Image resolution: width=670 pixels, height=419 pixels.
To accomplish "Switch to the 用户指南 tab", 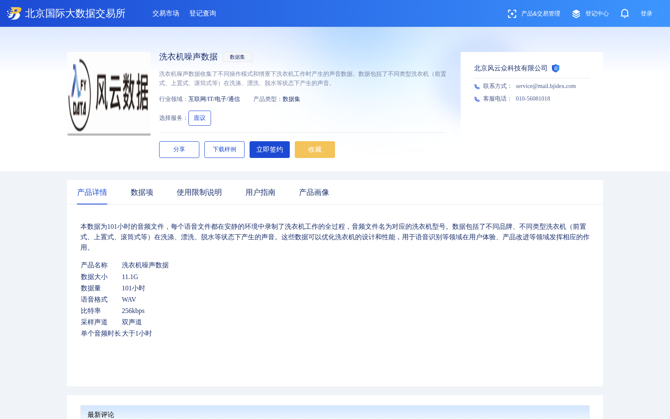I will [x=260, y=192].
